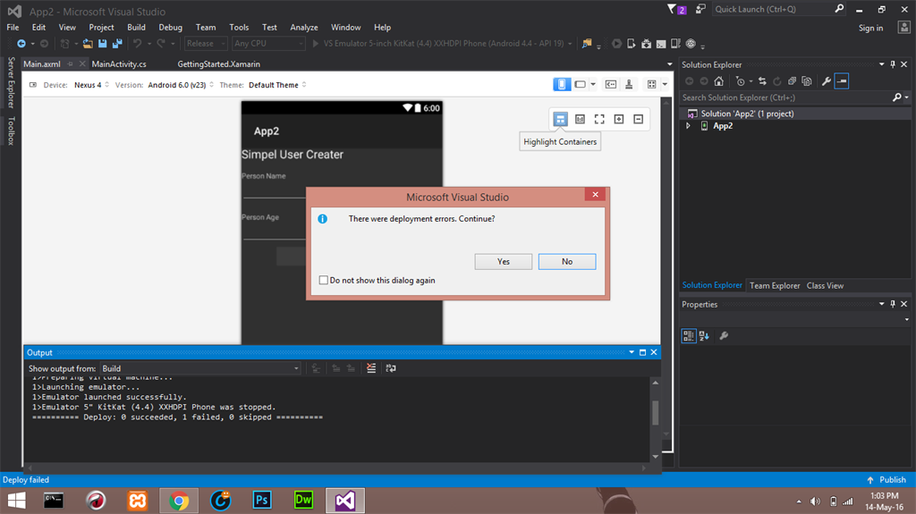This screenshot has width=916, height=514.
Task: Click No in the deployment errors dialog
Action: coord(566,262)
